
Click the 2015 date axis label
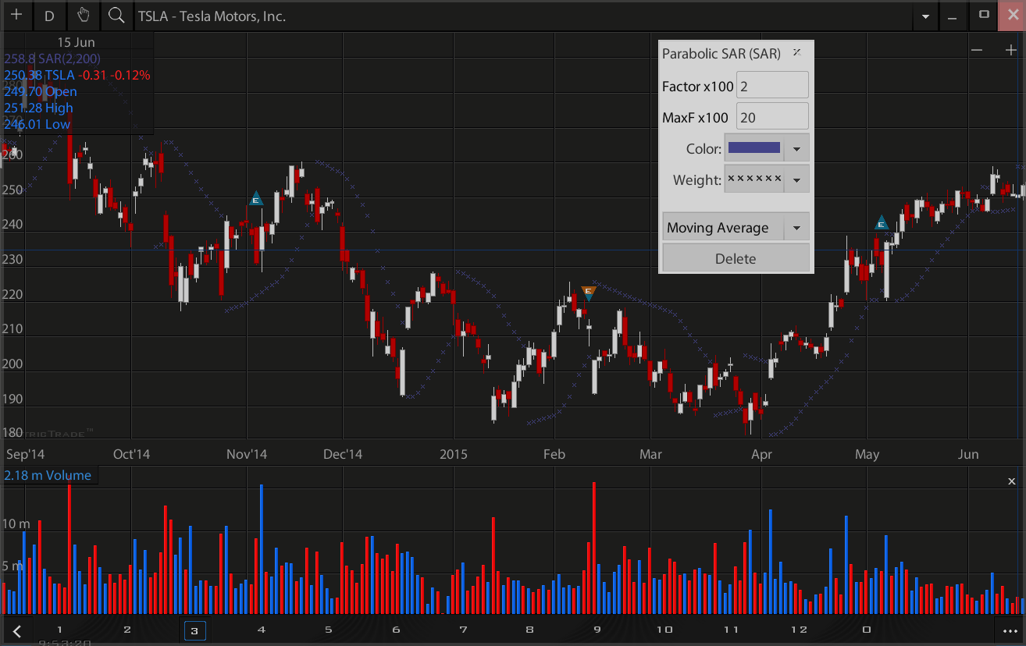(454, 454)
